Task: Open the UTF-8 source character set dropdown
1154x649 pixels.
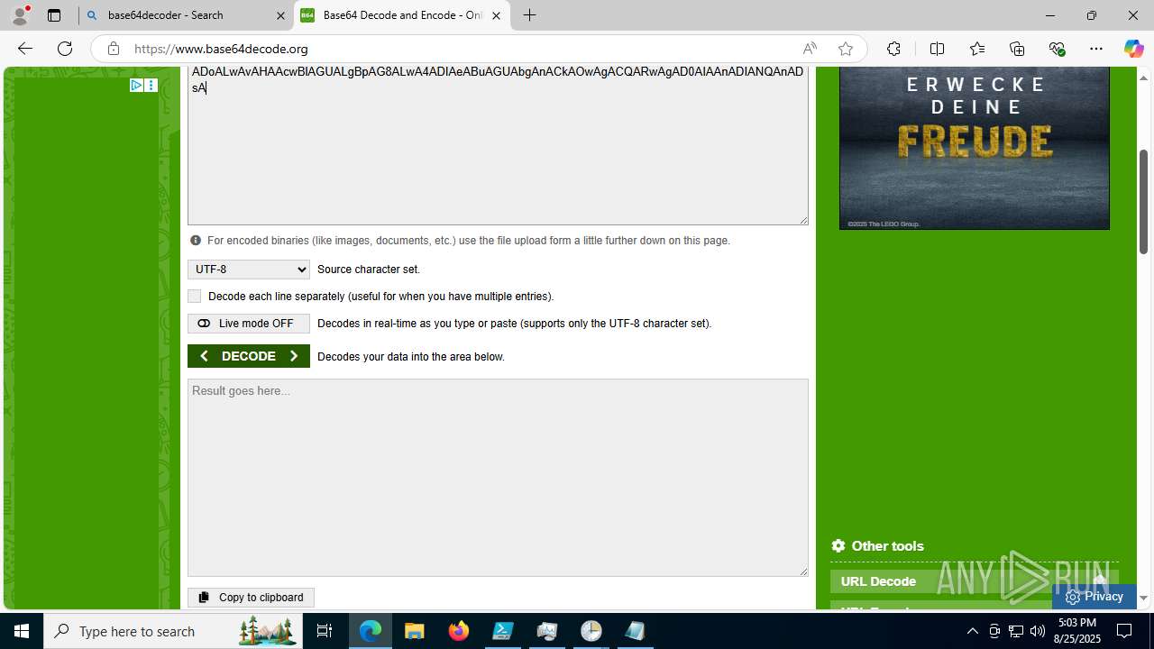Action: (x=249, y=270)
